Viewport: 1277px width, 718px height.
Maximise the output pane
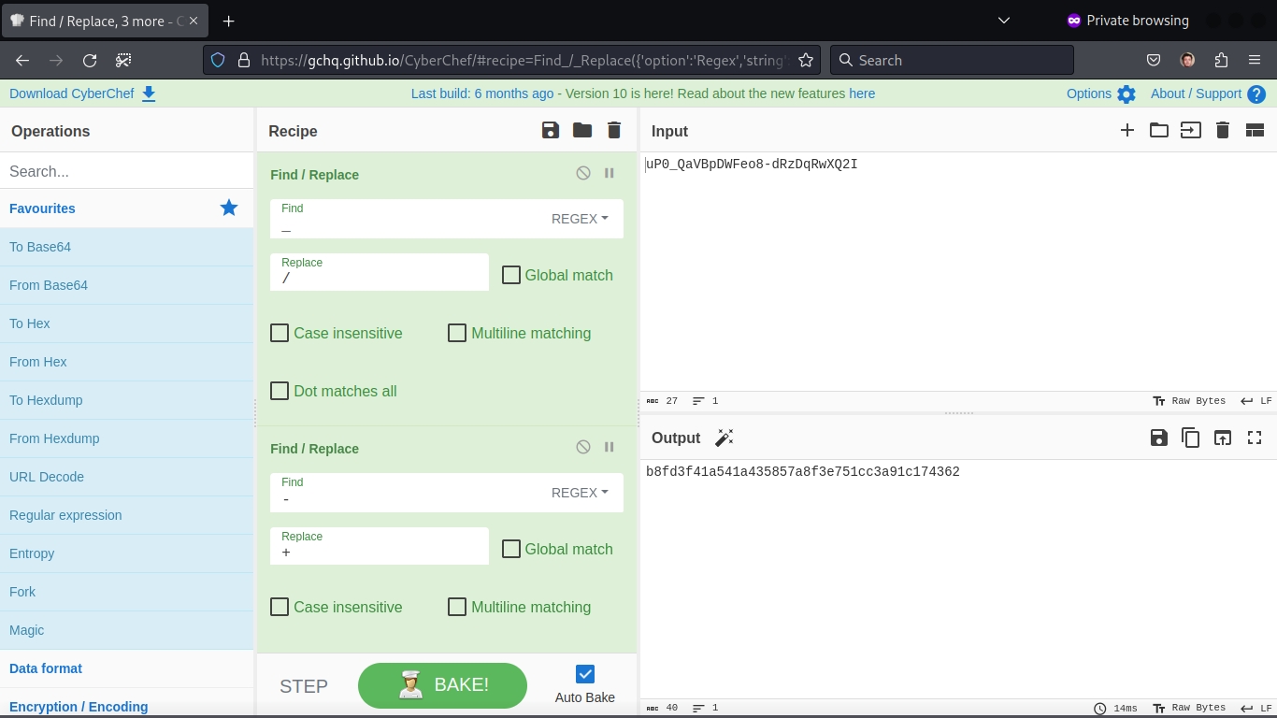[x=1255, y=438]
